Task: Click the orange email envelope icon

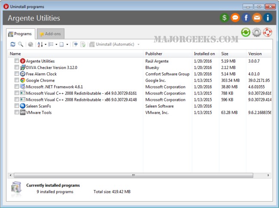Action: [x=257, y=18]
